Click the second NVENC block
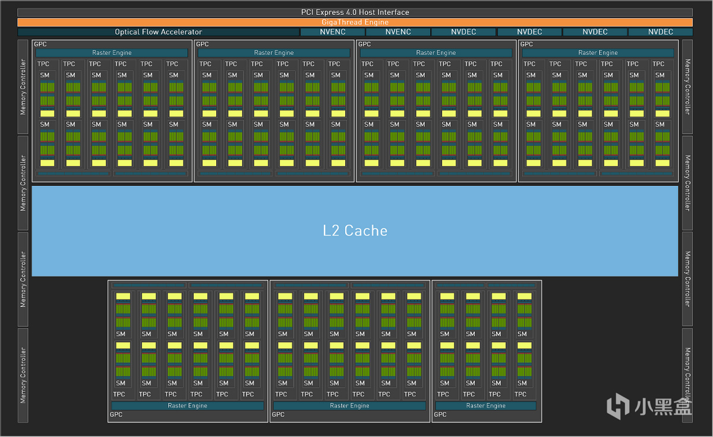The image size is (713, 437). [397, 32]
